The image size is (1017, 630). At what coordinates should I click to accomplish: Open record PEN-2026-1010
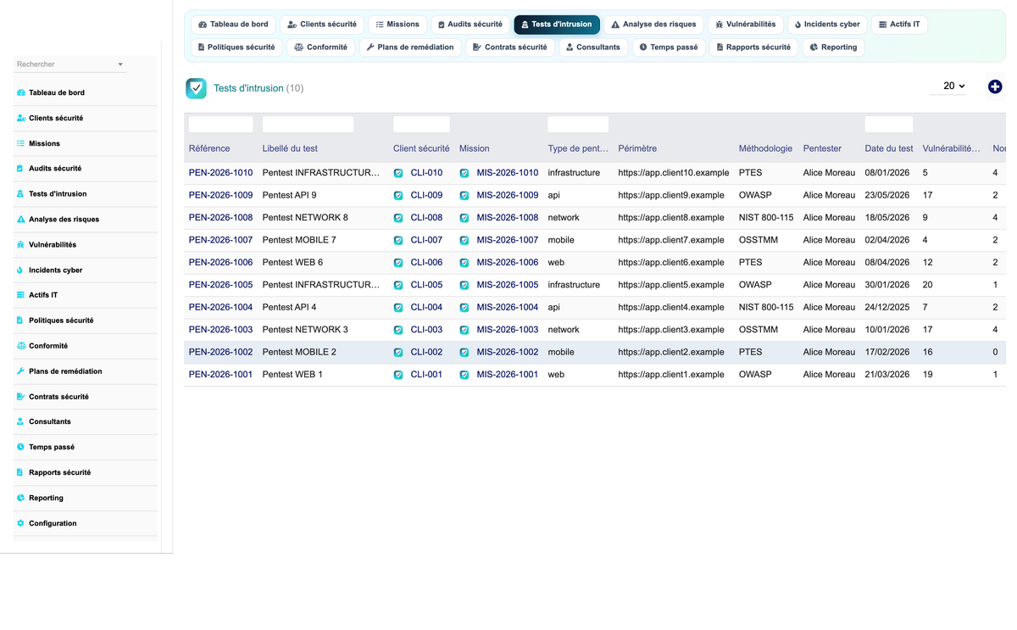pyautogui.click(x=220, y=173)
